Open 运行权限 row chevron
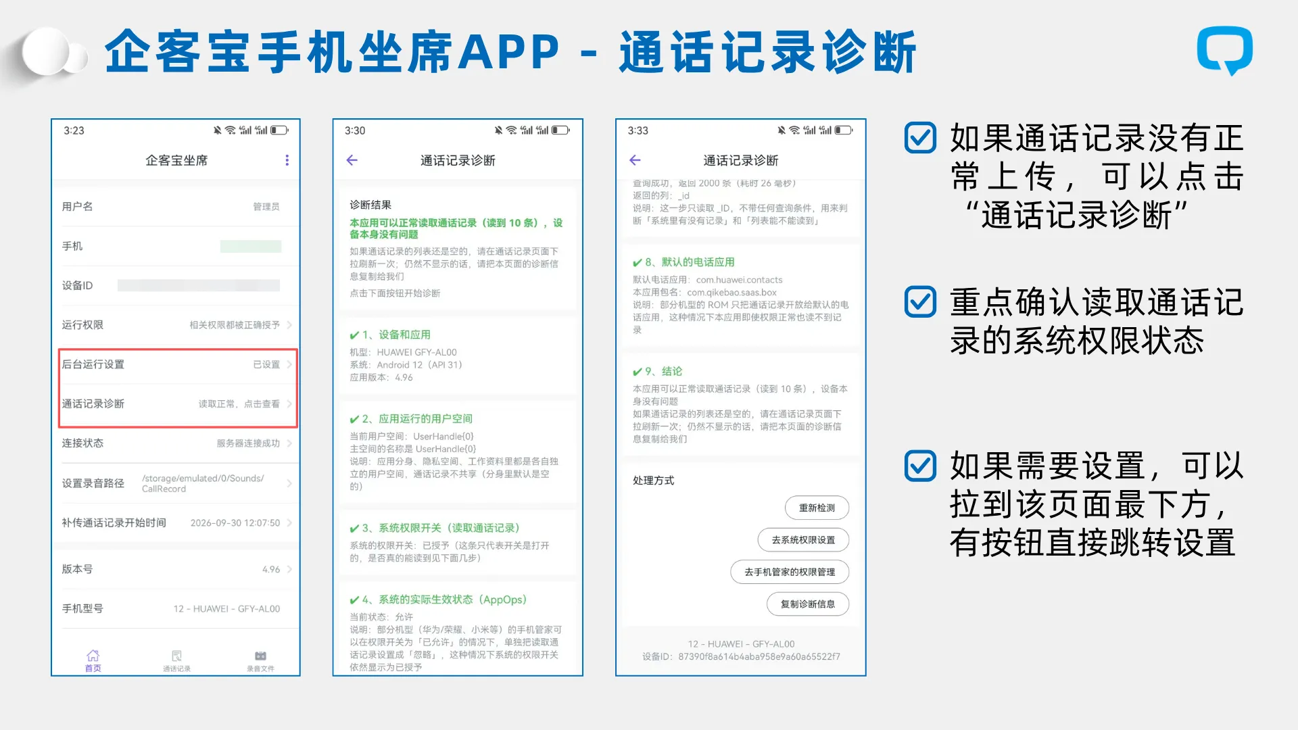1298x730 pixels. coord(289,325)
